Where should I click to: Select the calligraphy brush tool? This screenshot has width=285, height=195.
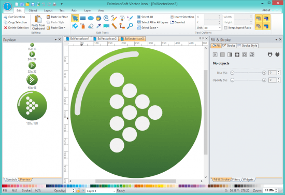point(130,18)
